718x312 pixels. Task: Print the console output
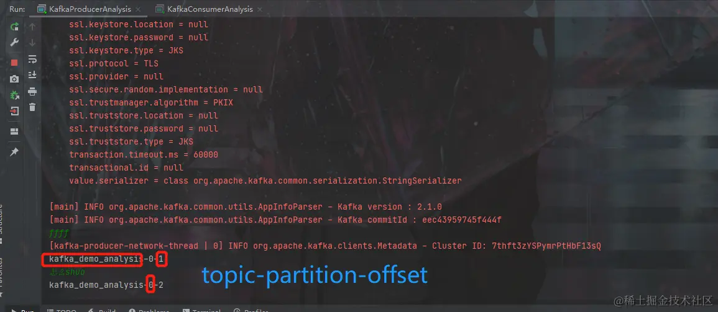(x=32, y=92)
